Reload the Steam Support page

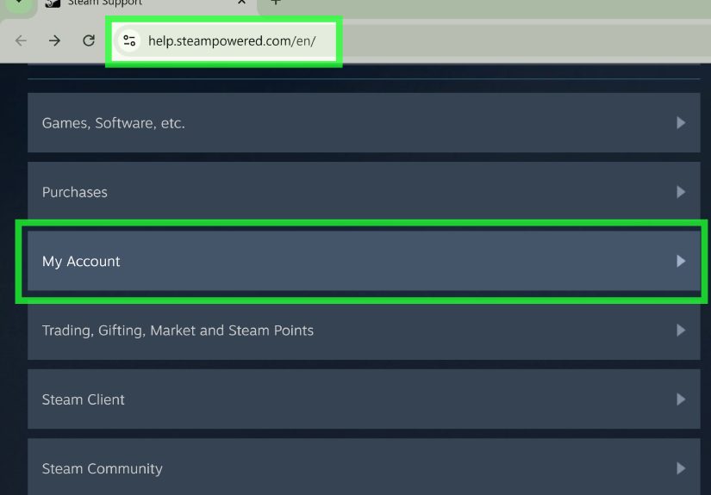pyautogui.click(x=89, y=40)
